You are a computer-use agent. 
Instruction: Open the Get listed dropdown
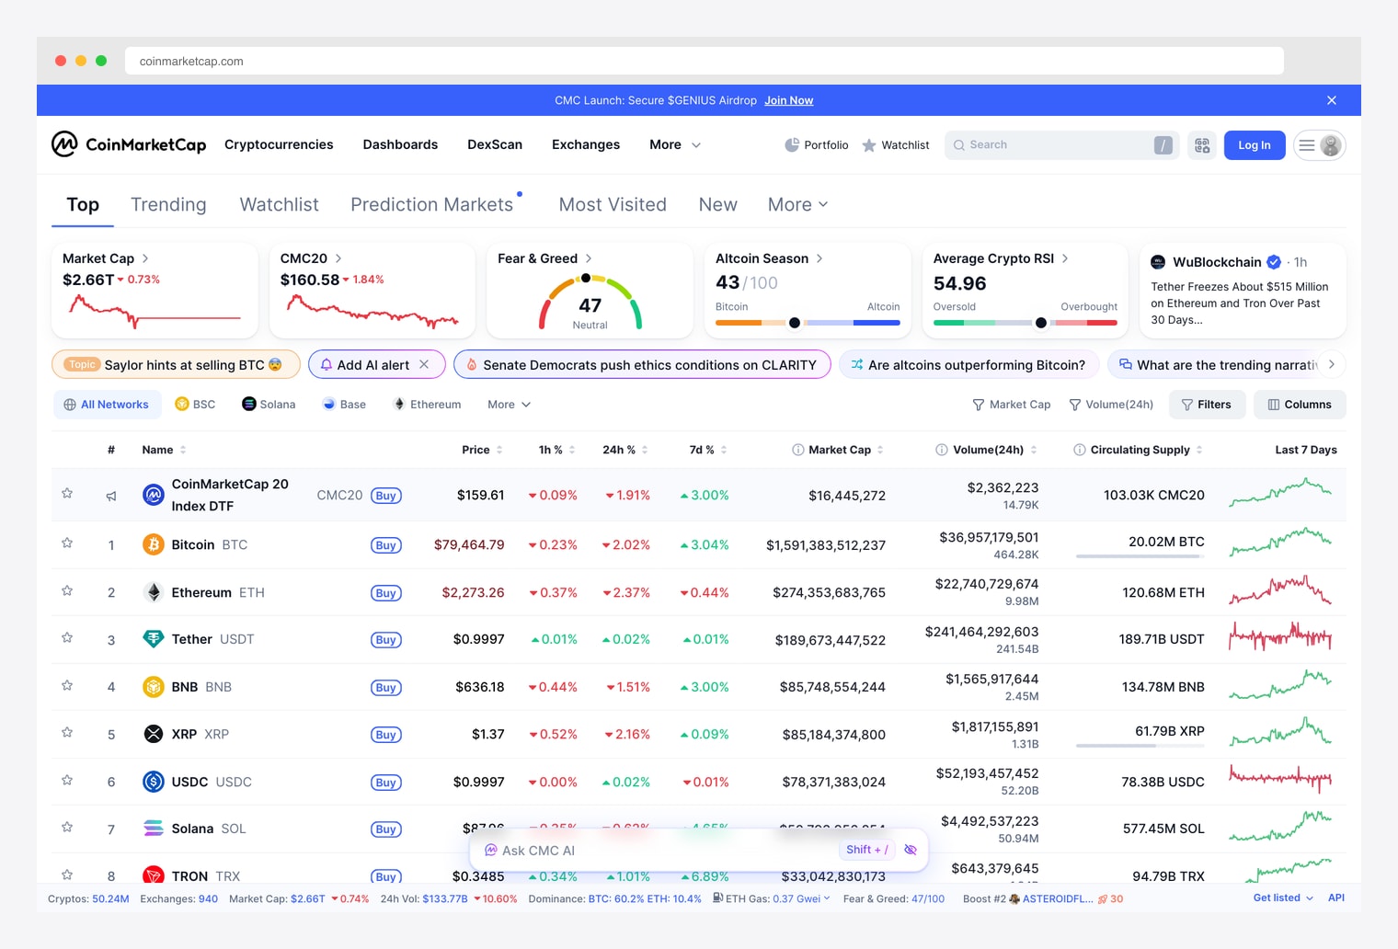(1283, 898)
